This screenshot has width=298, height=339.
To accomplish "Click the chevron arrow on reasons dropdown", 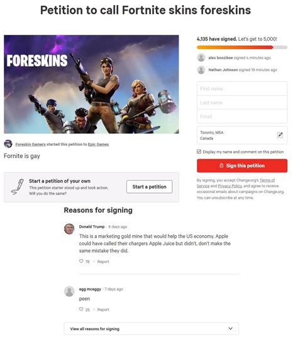I will point(230,328).
